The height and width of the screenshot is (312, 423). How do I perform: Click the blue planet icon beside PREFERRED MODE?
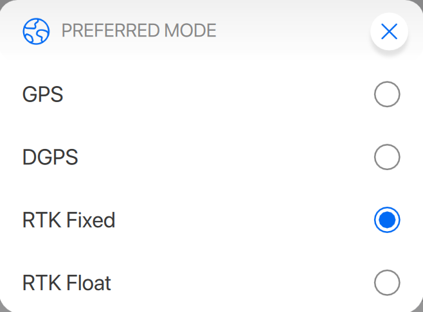click(x=36, y=31)
